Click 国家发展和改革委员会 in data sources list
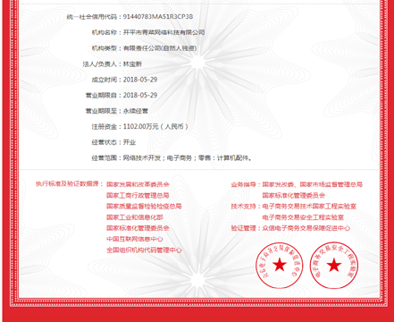 point(138,184)
